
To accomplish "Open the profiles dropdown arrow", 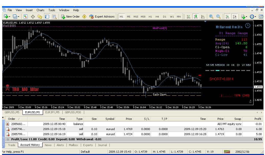I will tap(18, 17).
